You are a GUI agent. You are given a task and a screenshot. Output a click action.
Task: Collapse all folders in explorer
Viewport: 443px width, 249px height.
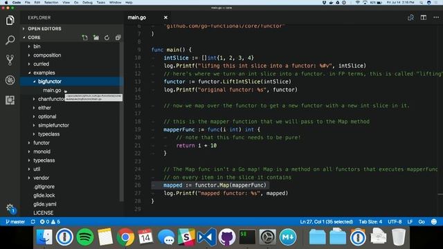coord(118,37)
